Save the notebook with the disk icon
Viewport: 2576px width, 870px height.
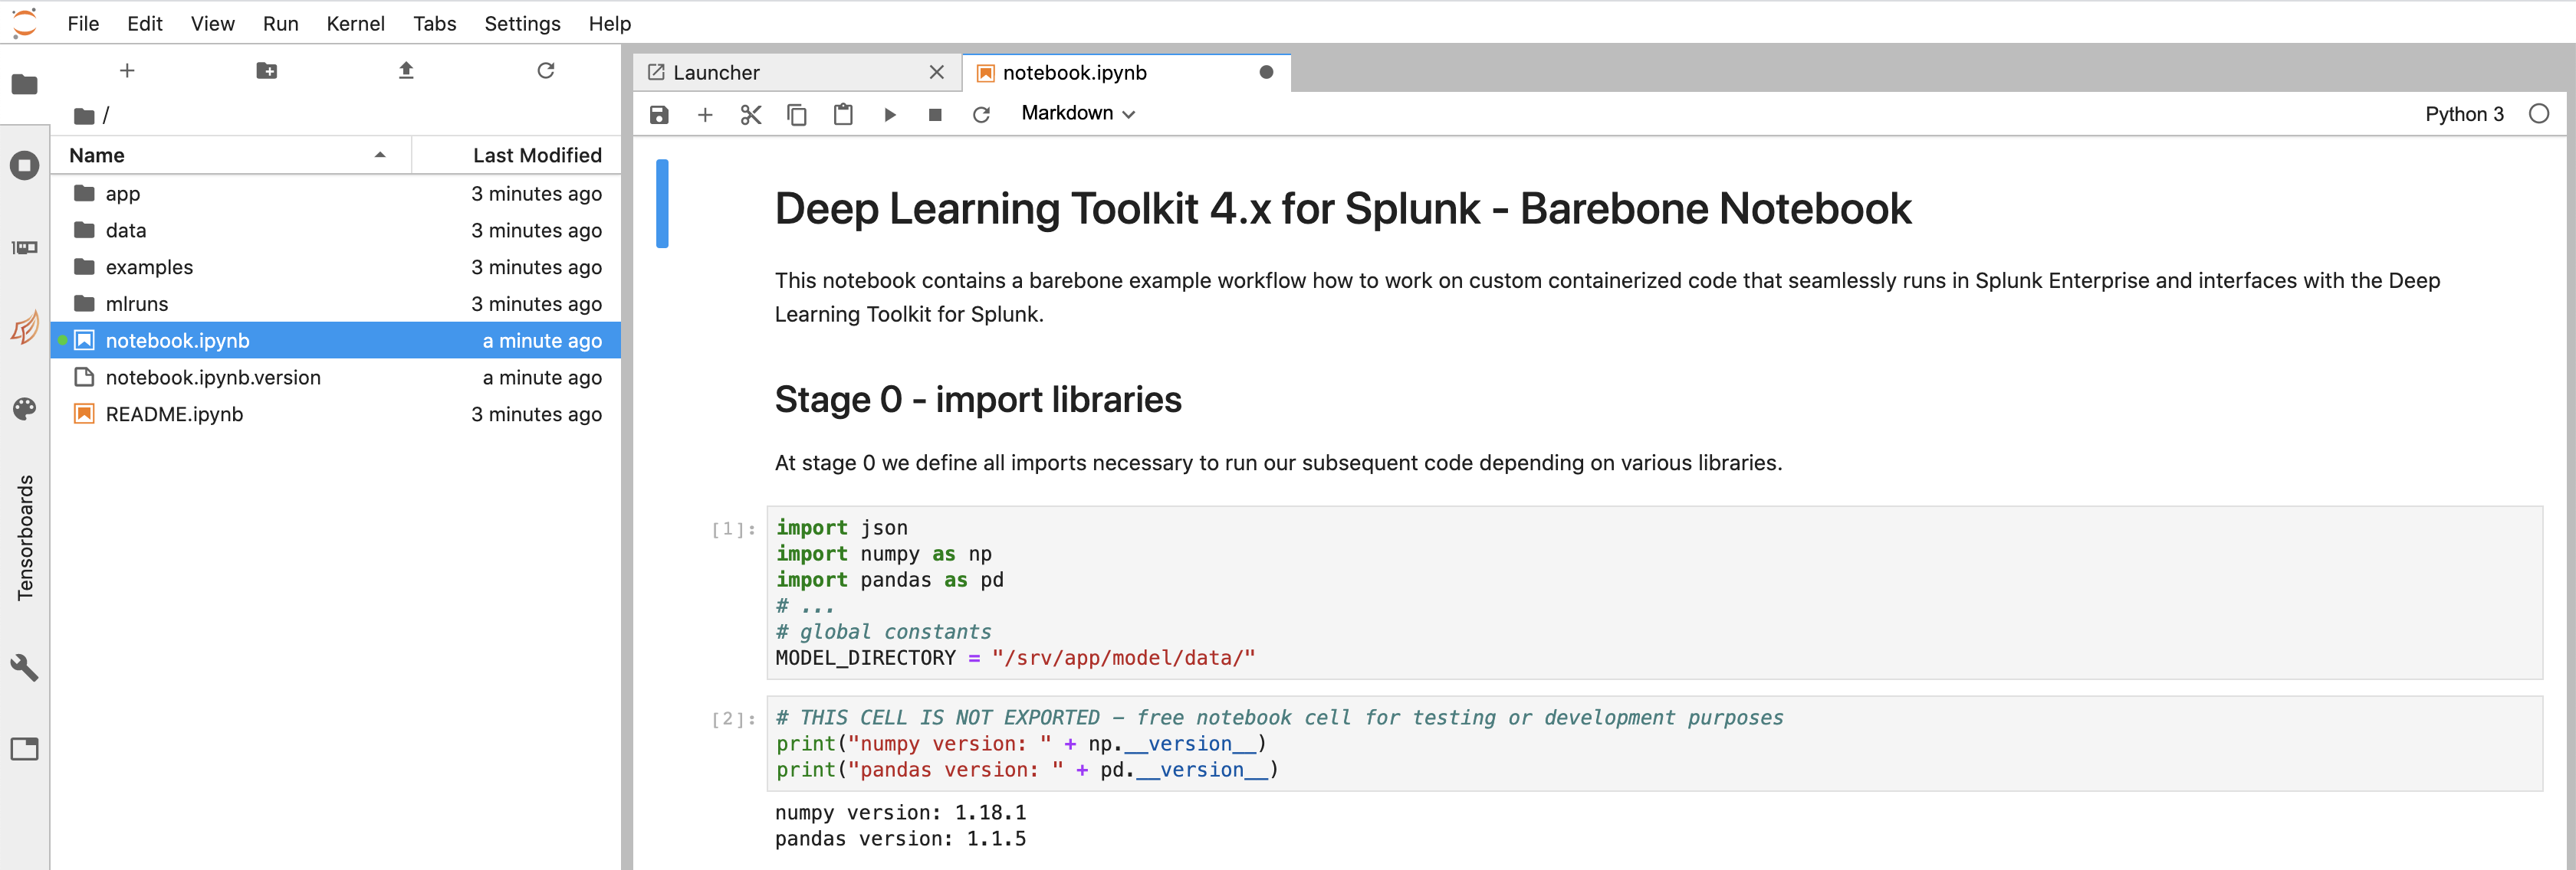pyautogui.click(x=659, y=115)
